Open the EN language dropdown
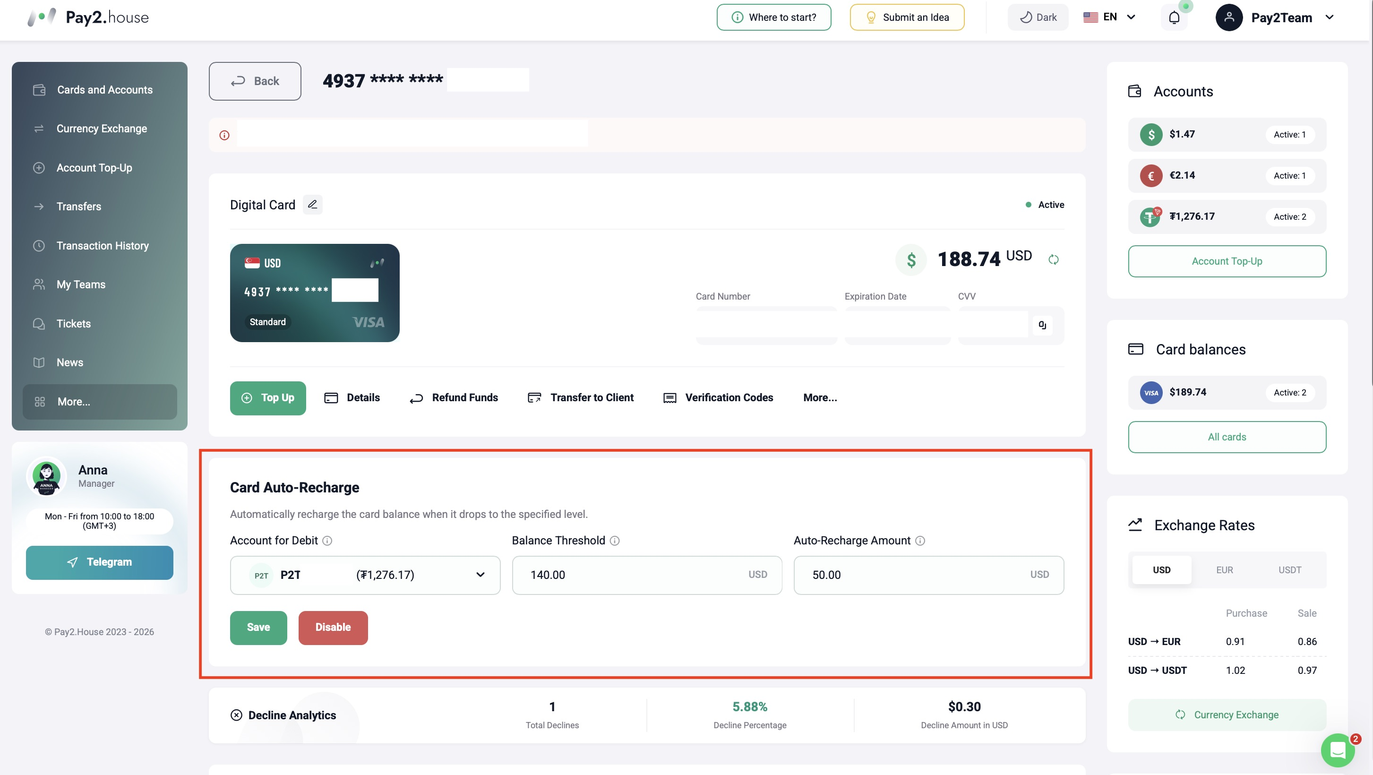The width and height of the screenshot is (1373, 775). point(1109,17)
